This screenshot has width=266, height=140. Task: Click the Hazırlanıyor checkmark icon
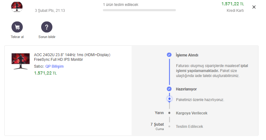pyautogui.click(x=169, y=89)
